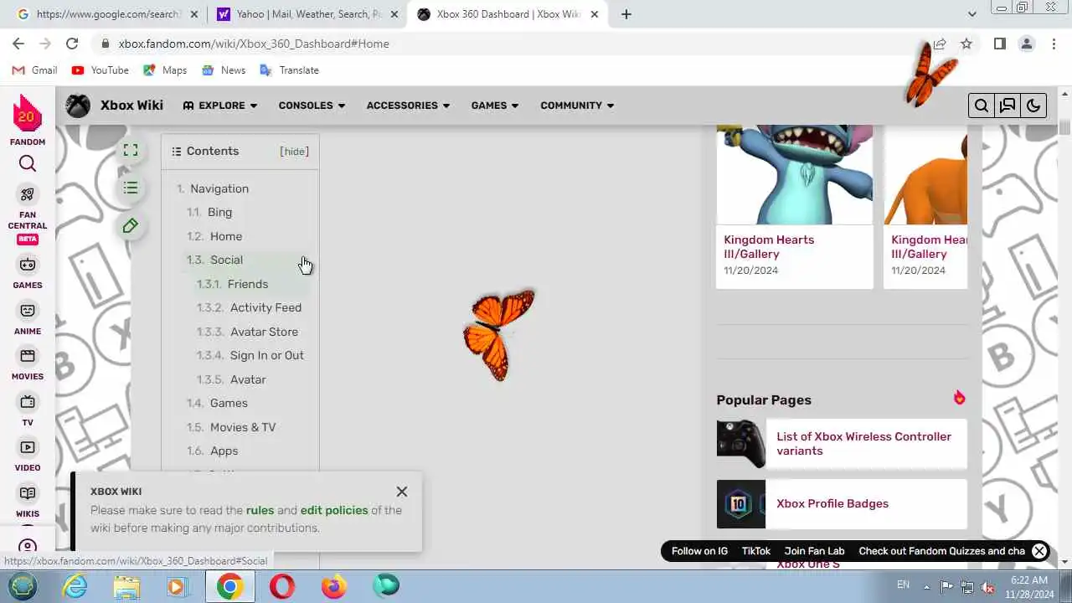Open Translate bookmark
The height and width of the screenshot is (603, 1072).
point(289,70)
